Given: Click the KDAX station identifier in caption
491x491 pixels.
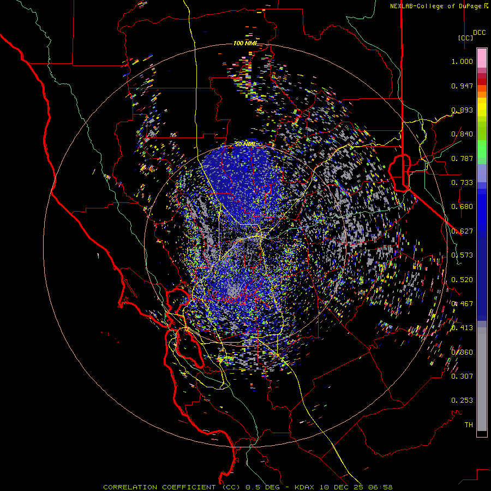Looking at the screenshot, I should pyautogui.click(x=303, y=487).
